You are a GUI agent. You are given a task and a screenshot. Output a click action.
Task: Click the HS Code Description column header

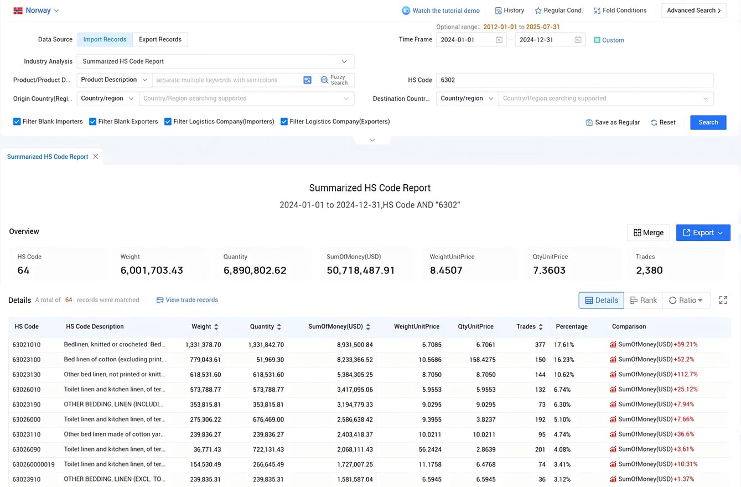point(95,327)
